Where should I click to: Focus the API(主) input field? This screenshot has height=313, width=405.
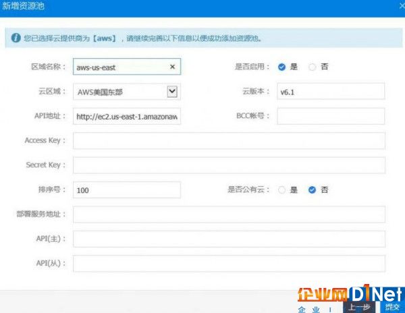[229, 239]
